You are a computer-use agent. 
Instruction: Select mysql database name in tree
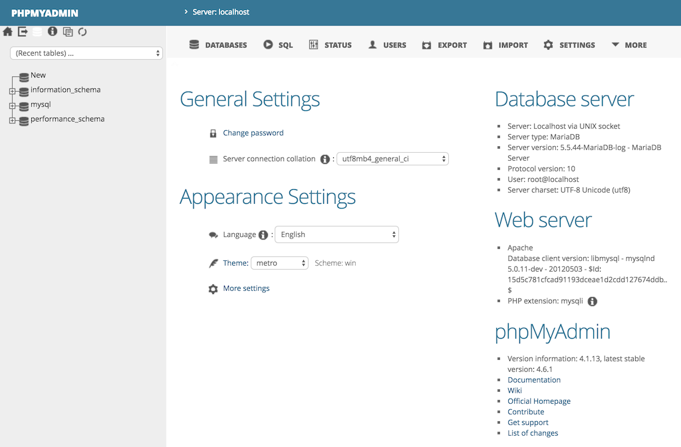point(41,104)
